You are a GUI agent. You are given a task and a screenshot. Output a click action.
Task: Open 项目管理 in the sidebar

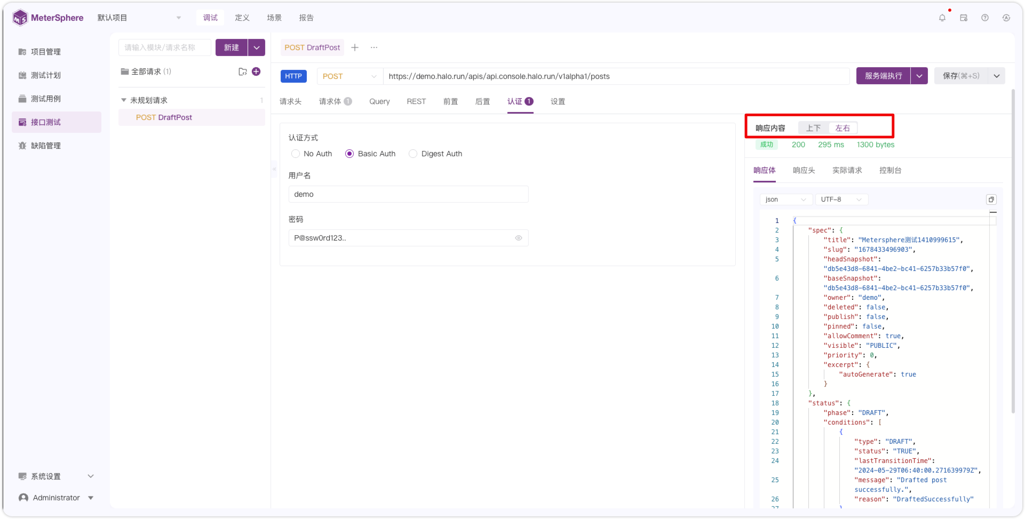(57, 52)
